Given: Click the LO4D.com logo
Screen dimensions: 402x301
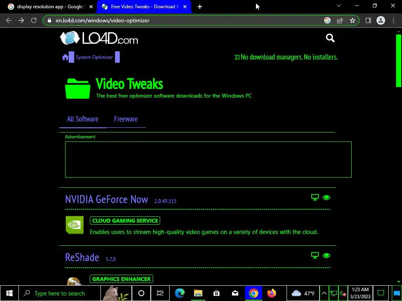Looking at the screenshot, I should pos(99,38).
